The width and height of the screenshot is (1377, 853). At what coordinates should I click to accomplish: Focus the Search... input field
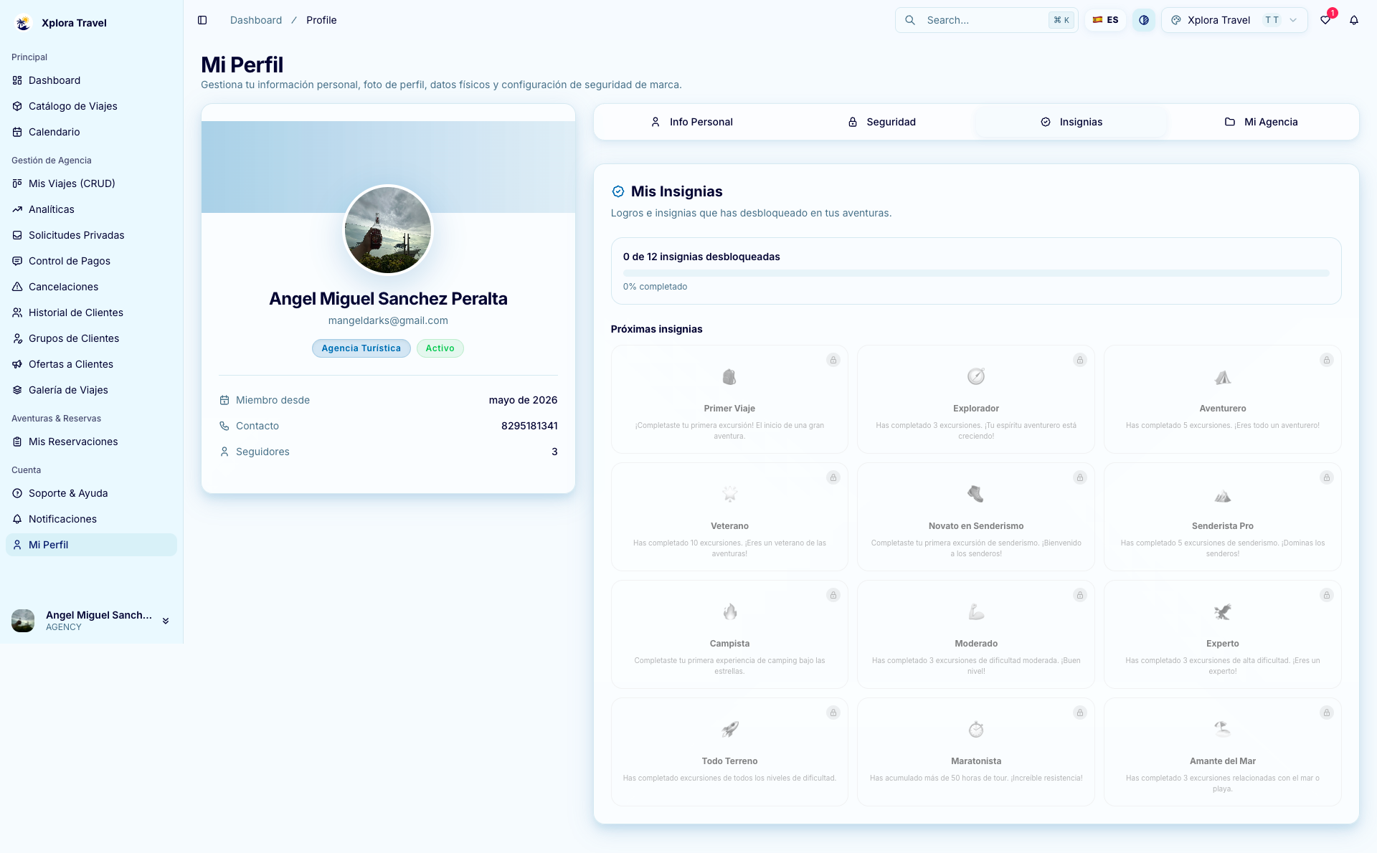point(986,20)
